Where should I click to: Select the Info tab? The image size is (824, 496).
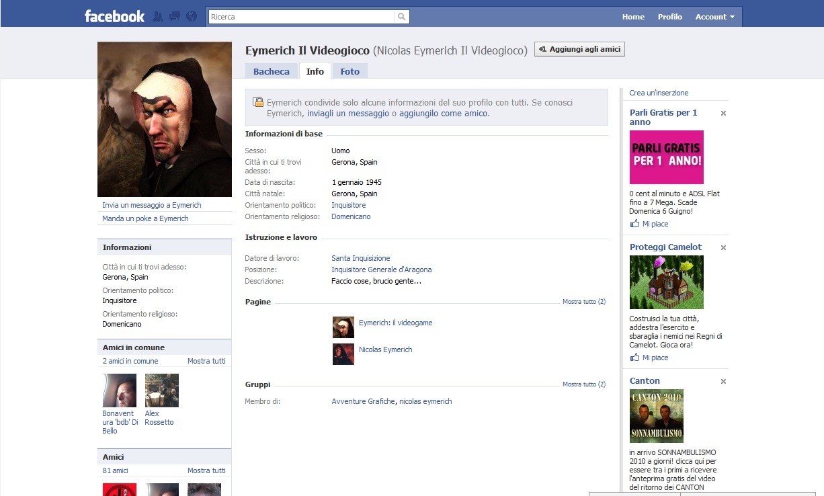(x=315, y=71)
